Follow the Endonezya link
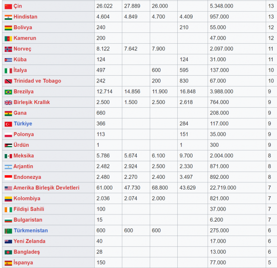This screenshot has width=277, height=268. pyautogui.click(x=27, y=177)
